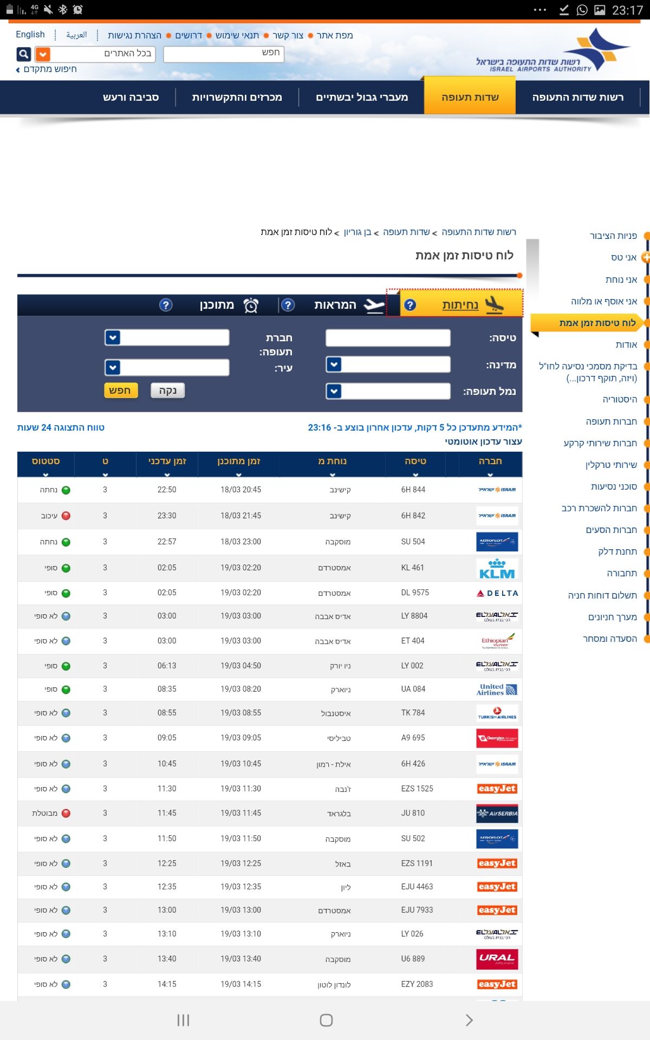Image resolution: width=650 pixels, height=1040 pixels.
Task: Click the yellow search button
Action: coord(121,391)
